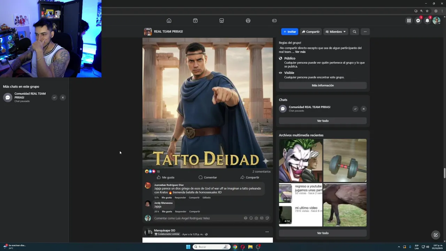
Task: Dismiss Comunidad chat in left sidebar
Action: pos(63,98)
